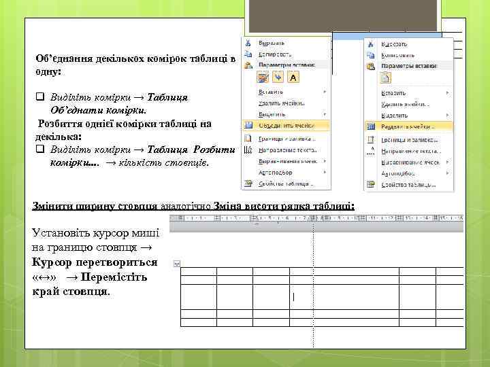490x367 pixels.
Task: Click the split cells icon beside Разделить ячейки
Action: [371, 126]
